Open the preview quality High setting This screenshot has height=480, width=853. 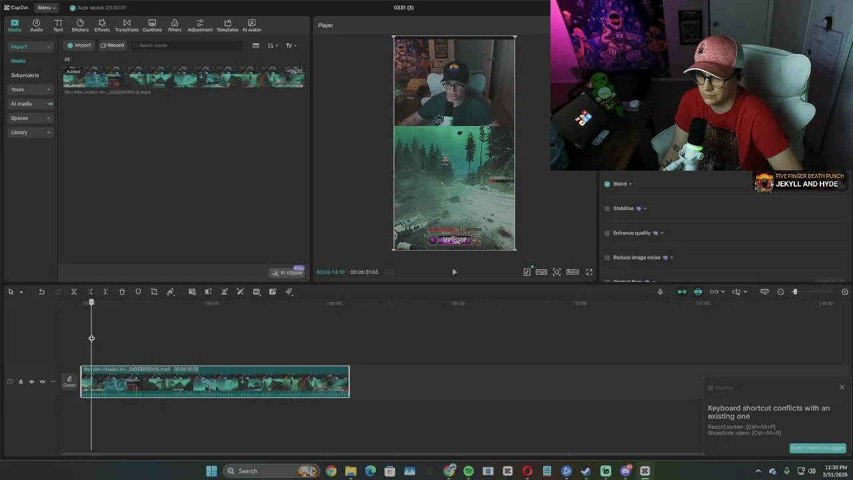coord(541,272)
